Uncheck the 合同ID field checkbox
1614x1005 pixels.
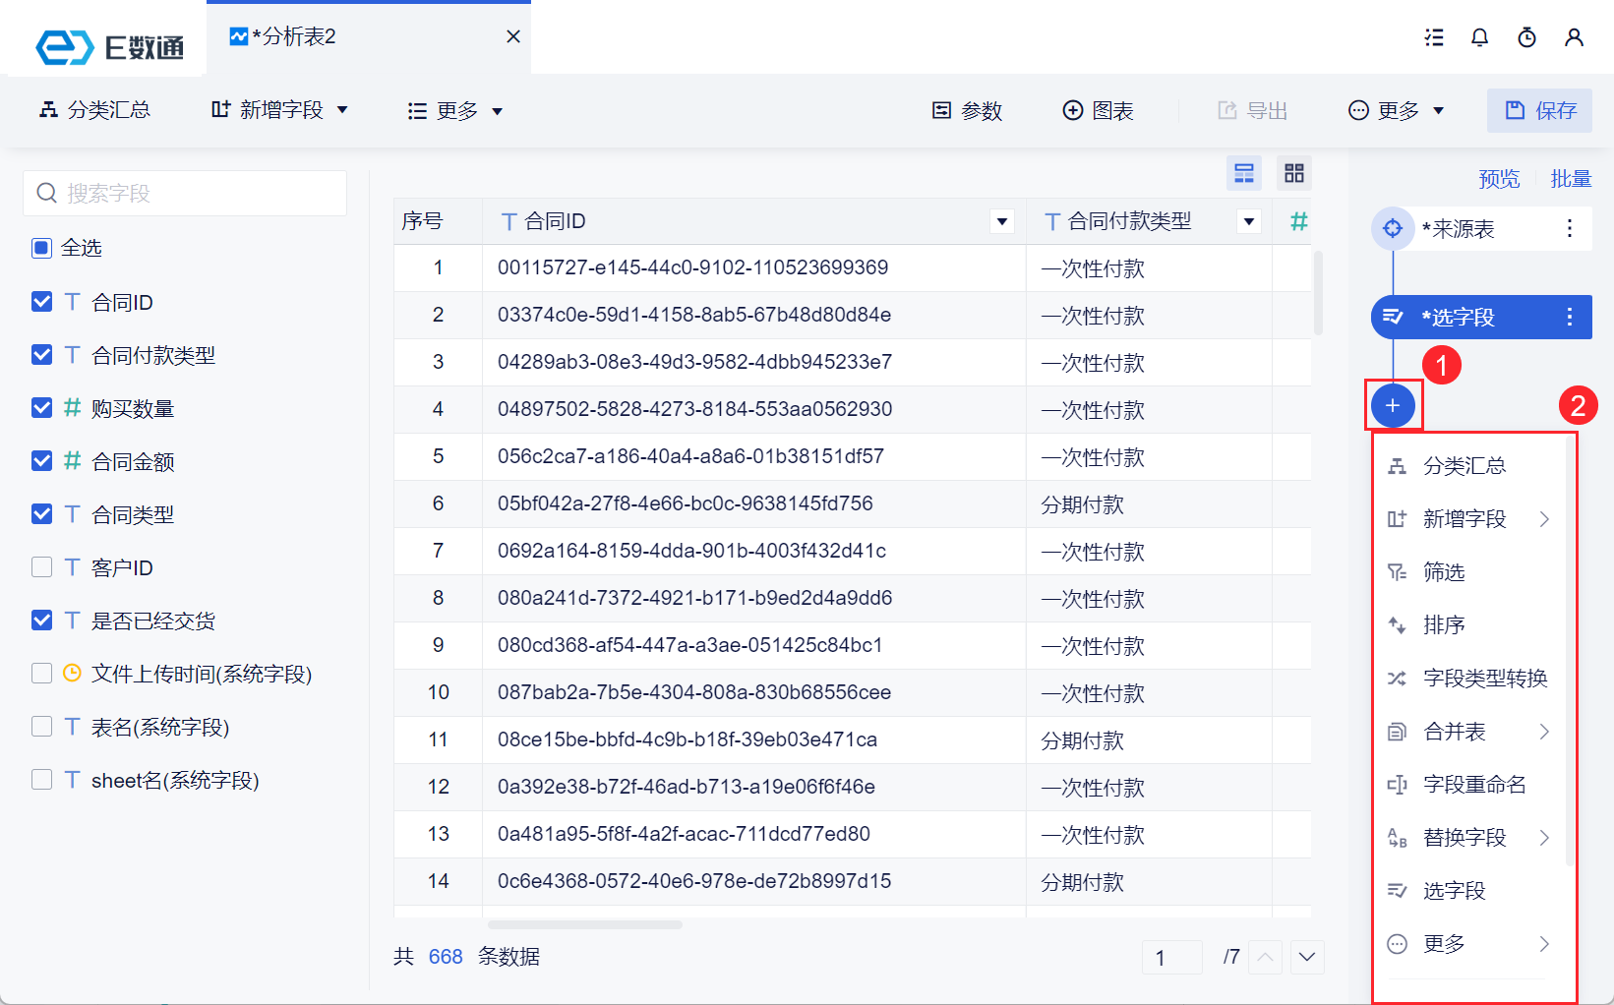click(41, 302)
